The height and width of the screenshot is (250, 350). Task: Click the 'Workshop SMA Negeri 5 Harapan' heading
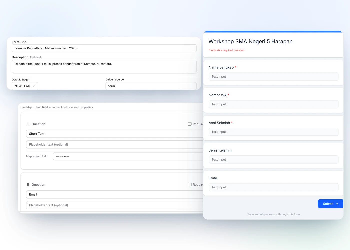click(250, 41)
